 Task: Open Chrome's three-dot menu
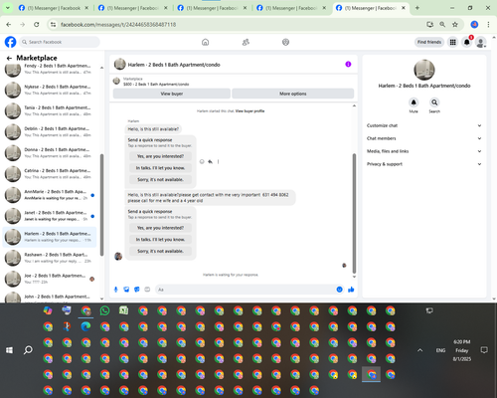(x=488, y=24)
